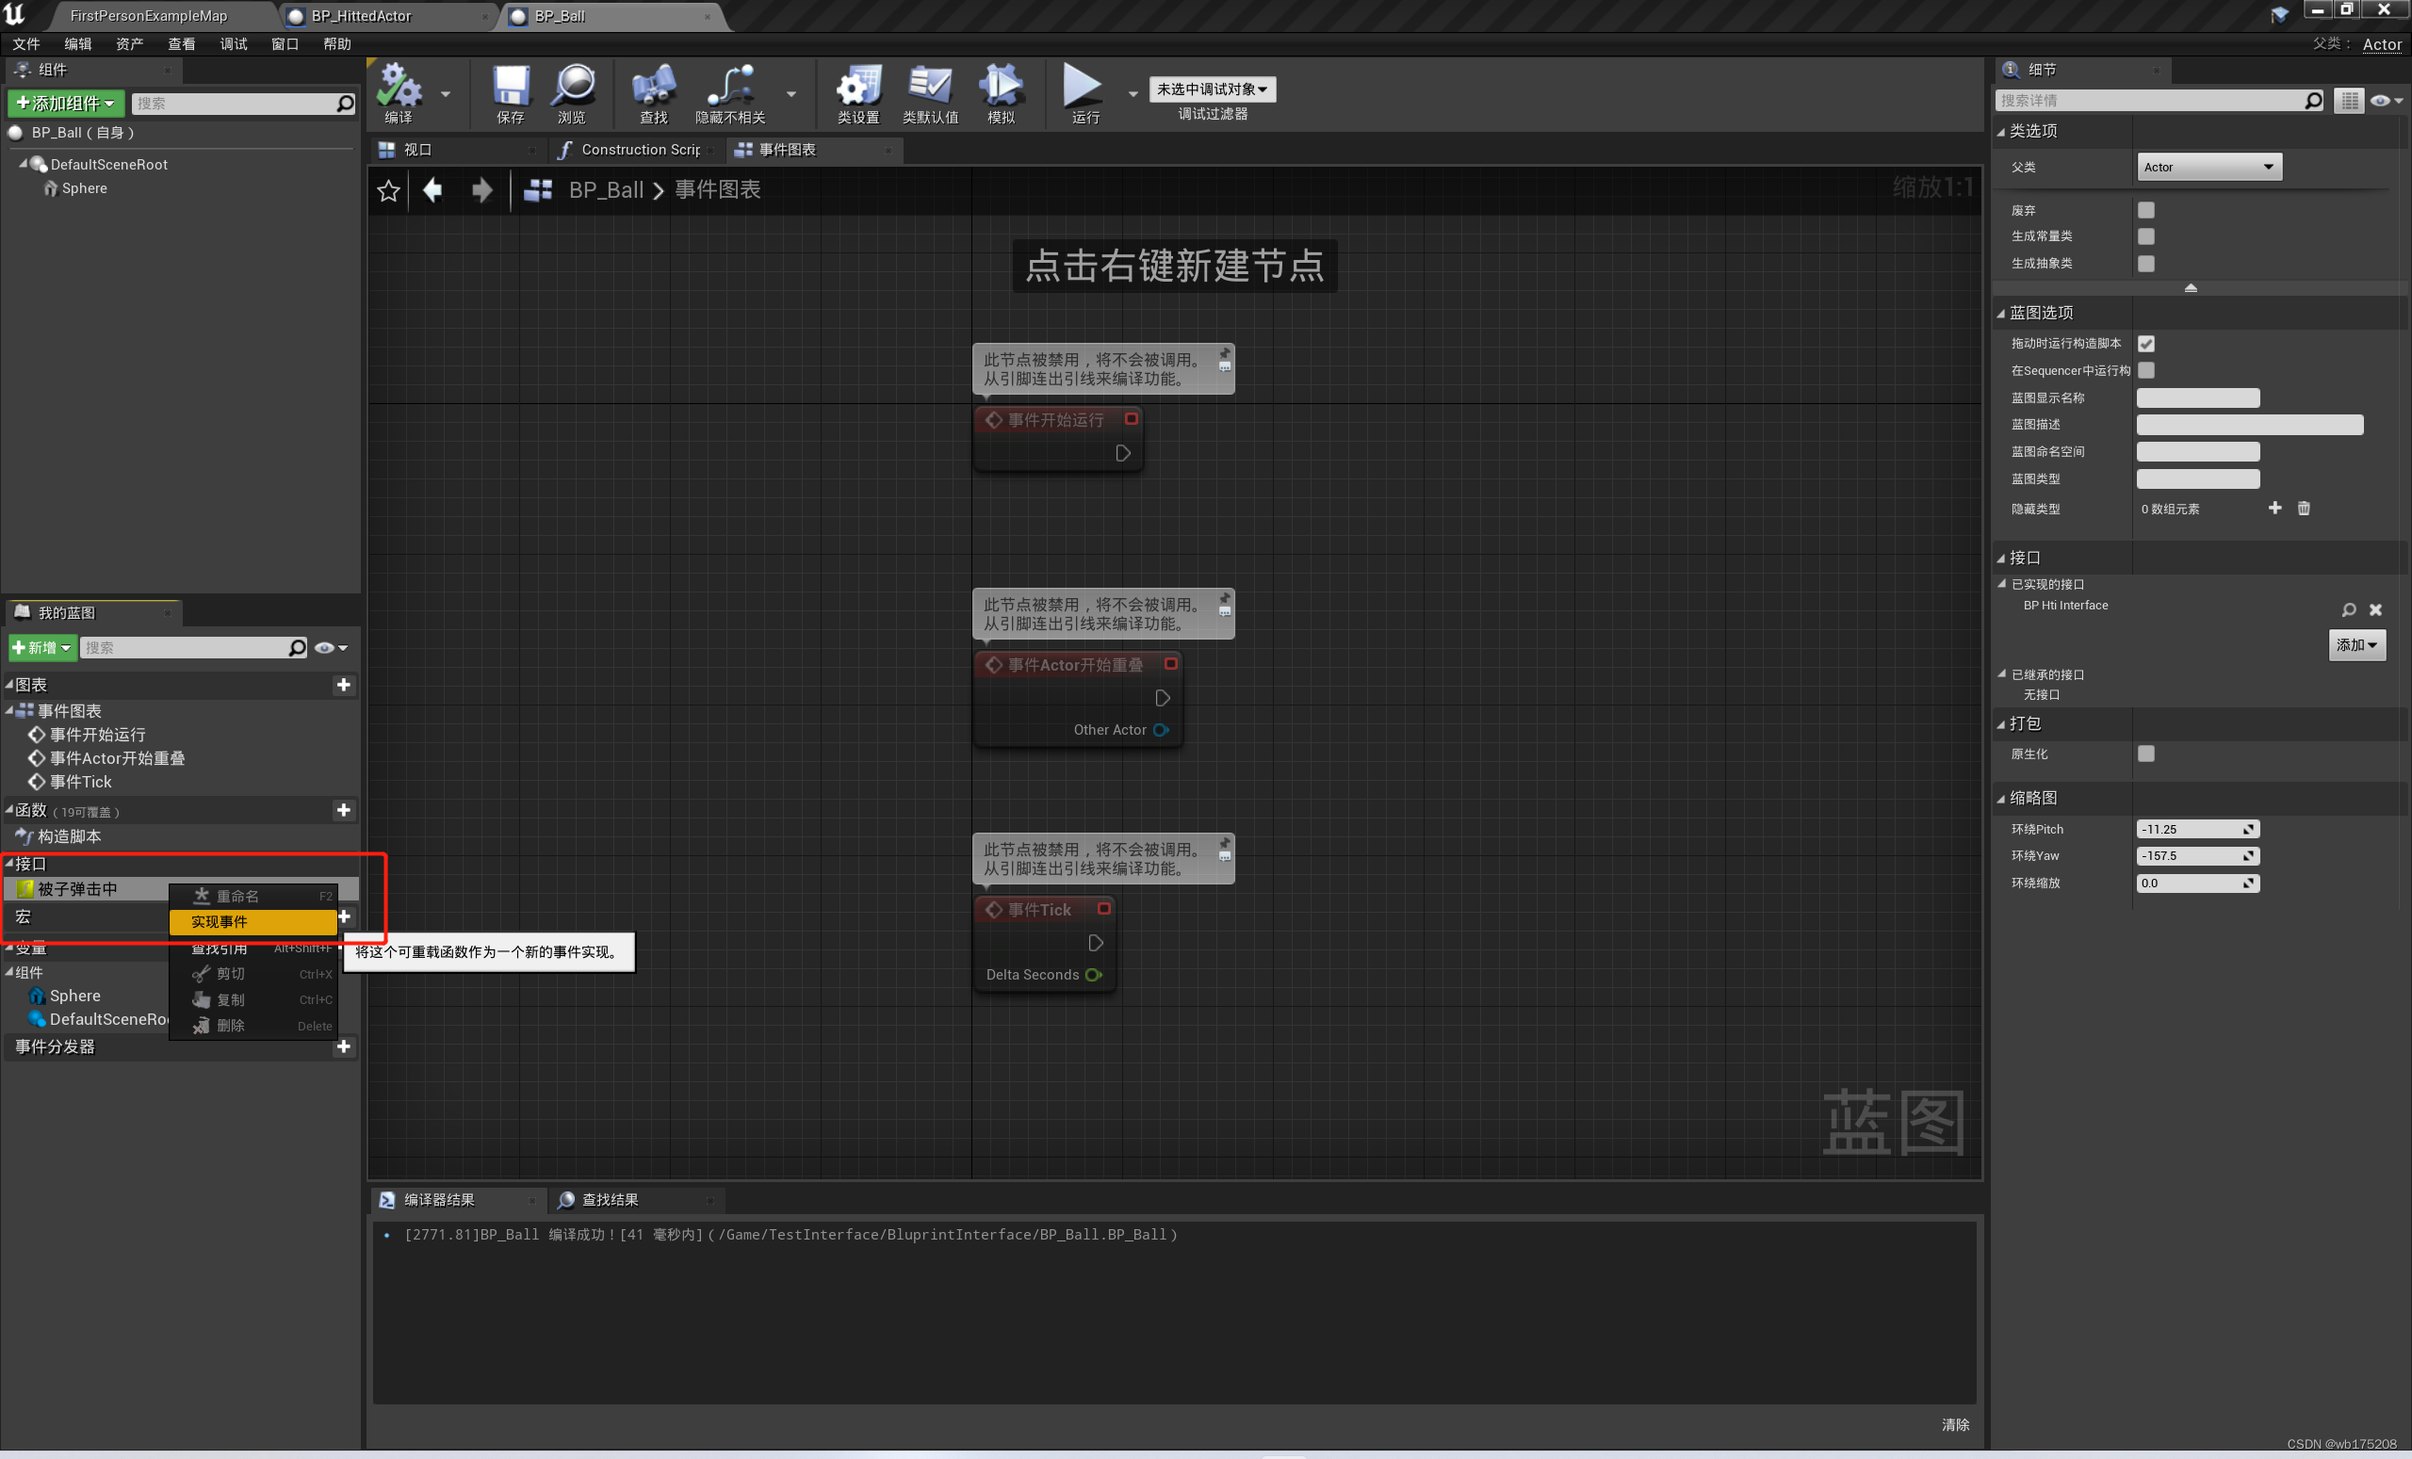Open Class Defaults (类默认值) icon

pyautogui.click(x=930, y=93)
